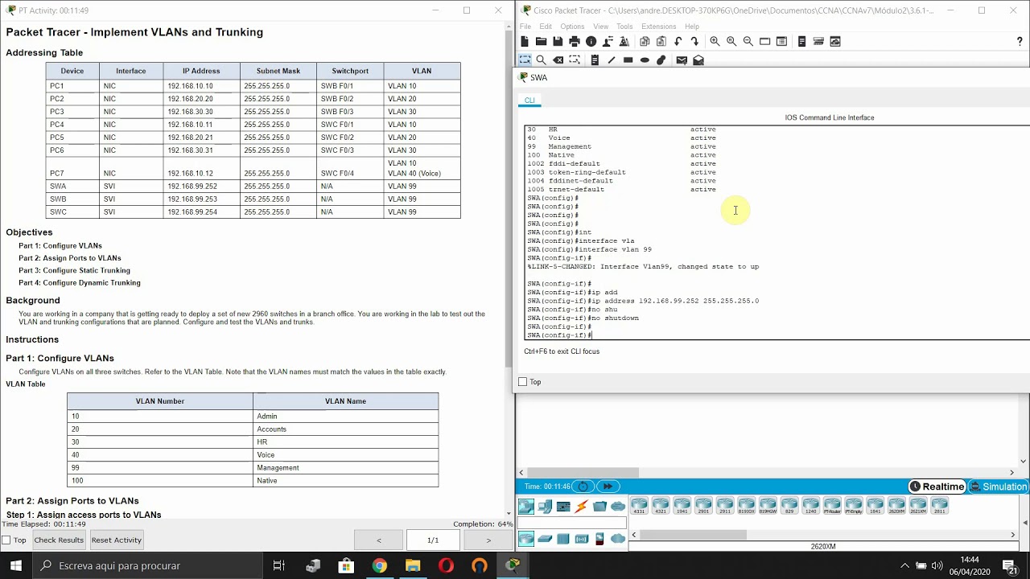
Task: Open the Edit menu
Action: (546, 27)
